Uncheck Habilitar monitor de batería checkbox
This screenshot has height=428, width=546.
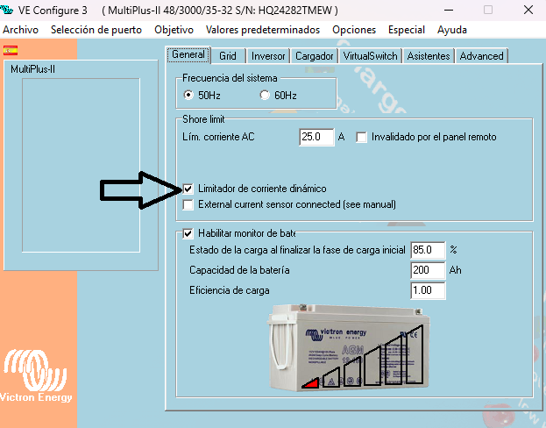coord(188,233)
